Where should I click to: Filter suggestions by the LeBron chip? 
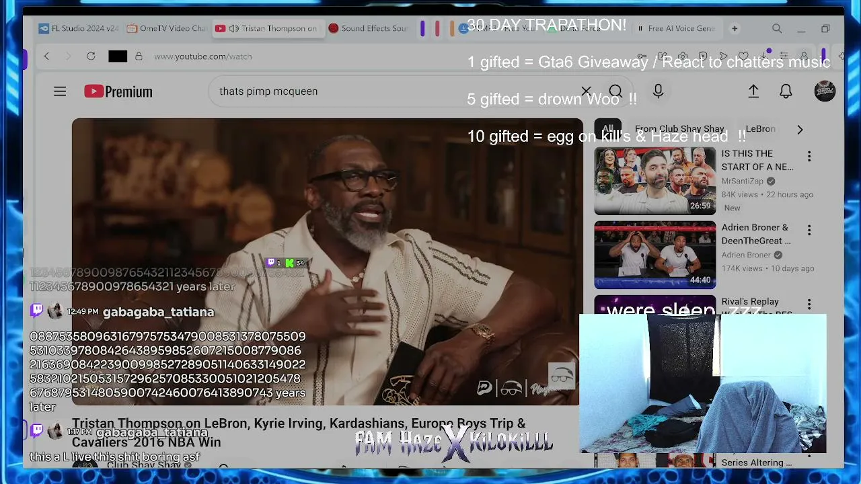[761, 129]
